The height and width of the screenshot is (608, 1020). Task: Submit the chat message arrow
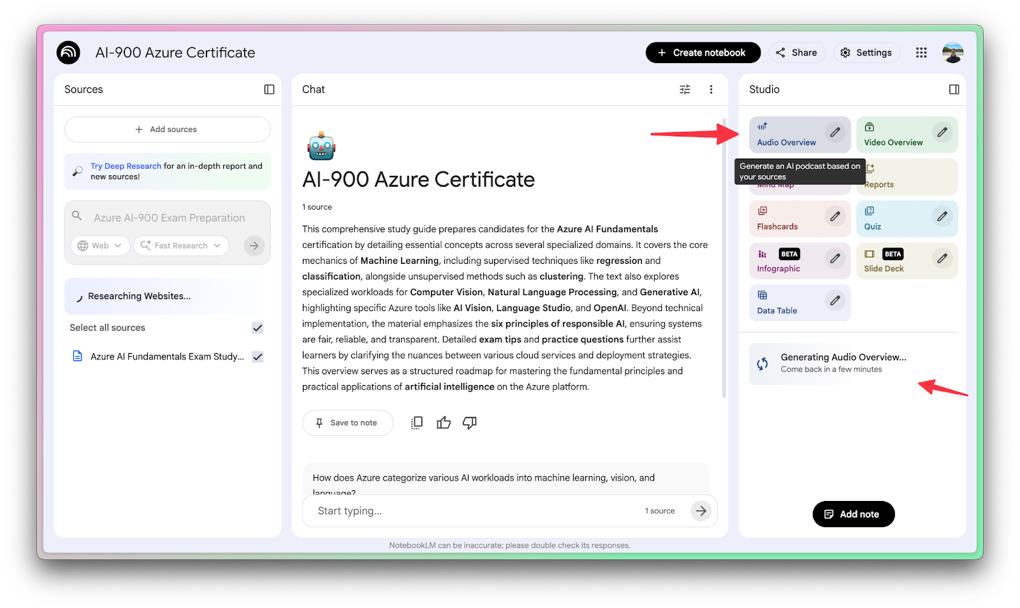701,510
